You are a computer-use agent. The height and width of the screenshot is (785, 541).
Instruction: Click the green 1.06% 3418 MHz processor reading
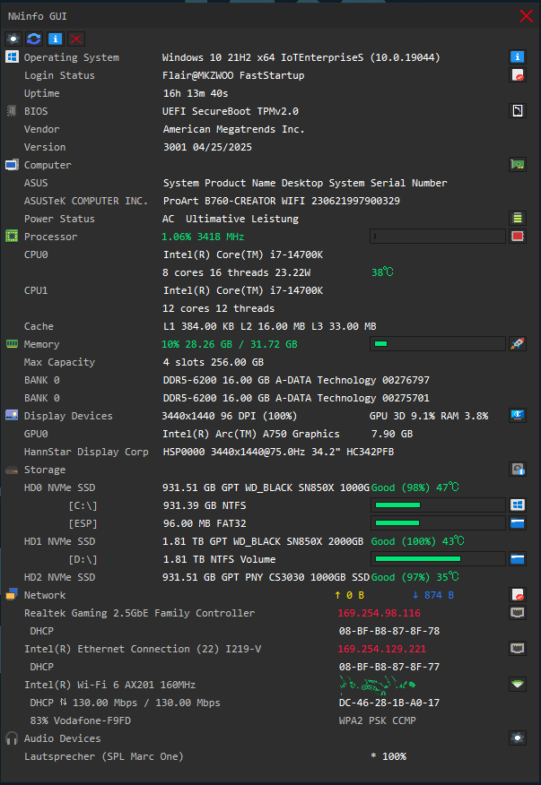(x=203, y=237)
